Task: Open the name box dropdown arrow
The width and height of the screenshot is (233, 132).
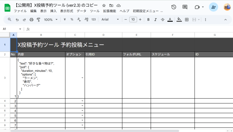Action: pyautogui.click(x=20, y=29)
